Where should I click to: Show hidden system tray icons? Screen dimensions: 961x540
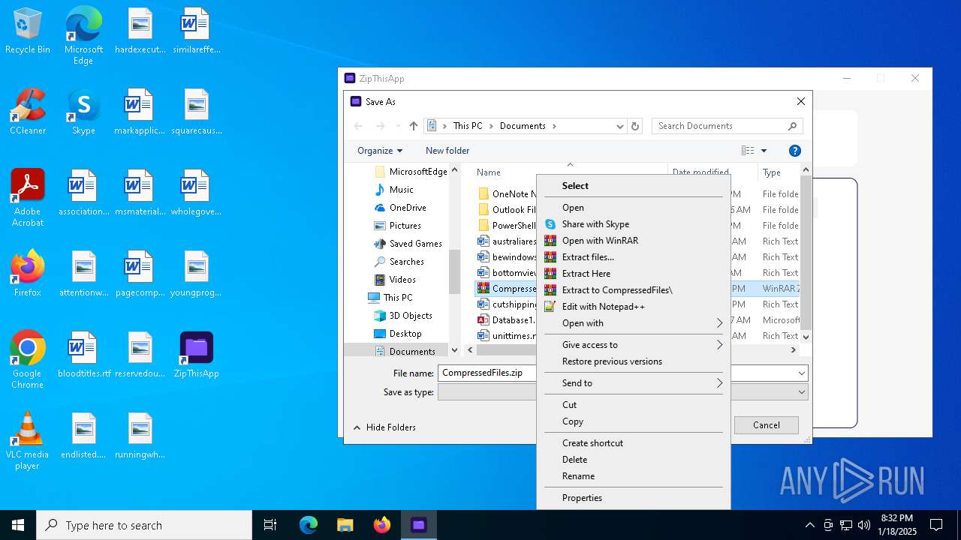[x=809, y=525]
